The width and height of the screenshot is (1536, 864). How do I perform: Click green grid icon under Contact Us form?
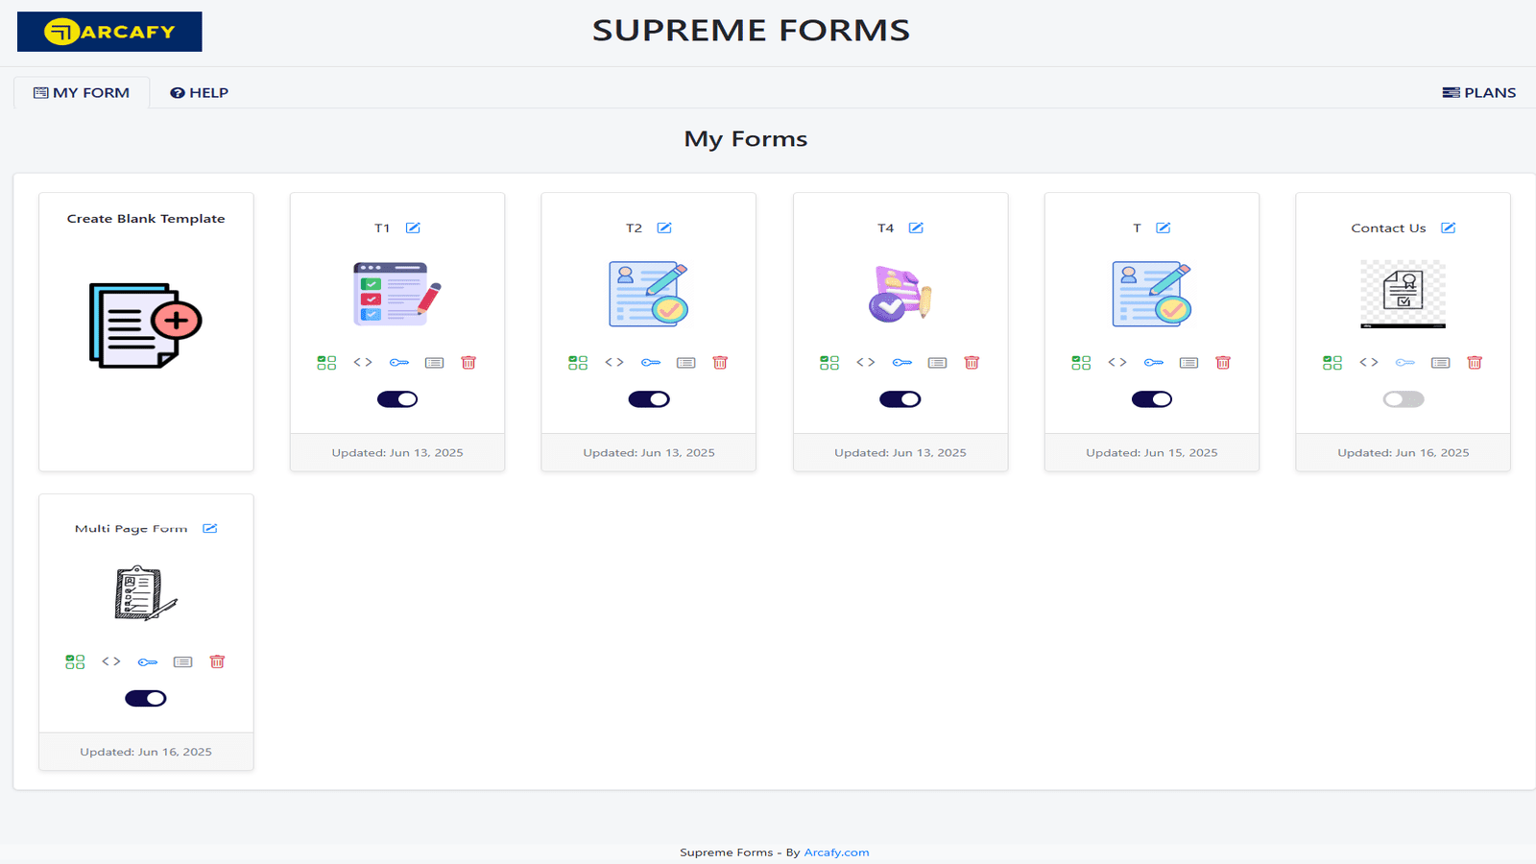(1332, 362)
